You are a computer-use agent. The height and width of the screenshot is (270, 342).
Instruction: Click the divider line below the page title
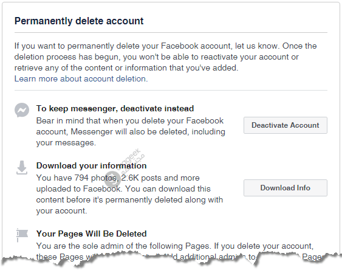coord(171,32)
